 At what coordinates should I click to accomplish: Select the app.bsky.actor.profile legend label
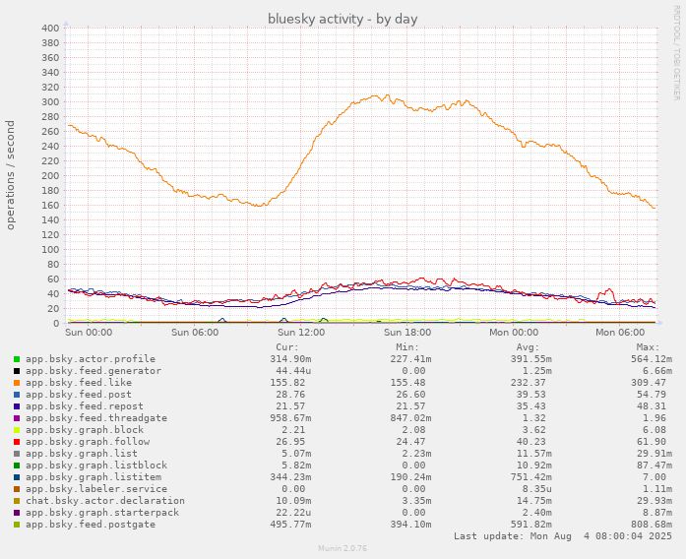tap(91, 359)
